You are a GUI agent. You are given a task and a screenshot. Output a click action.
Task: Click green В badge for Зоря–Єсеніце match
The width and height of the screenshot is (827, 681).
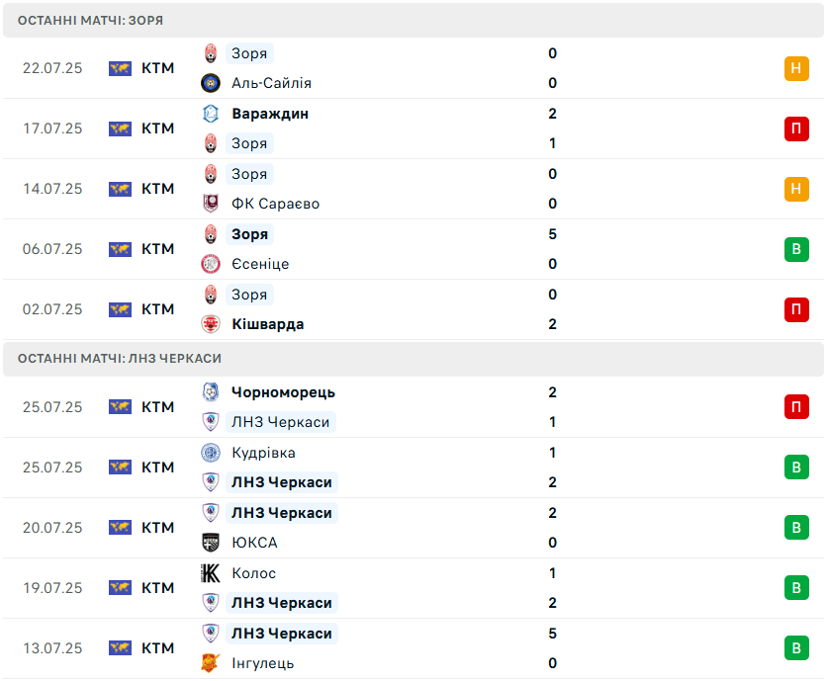pyautogui.click(x=796, y=249)
